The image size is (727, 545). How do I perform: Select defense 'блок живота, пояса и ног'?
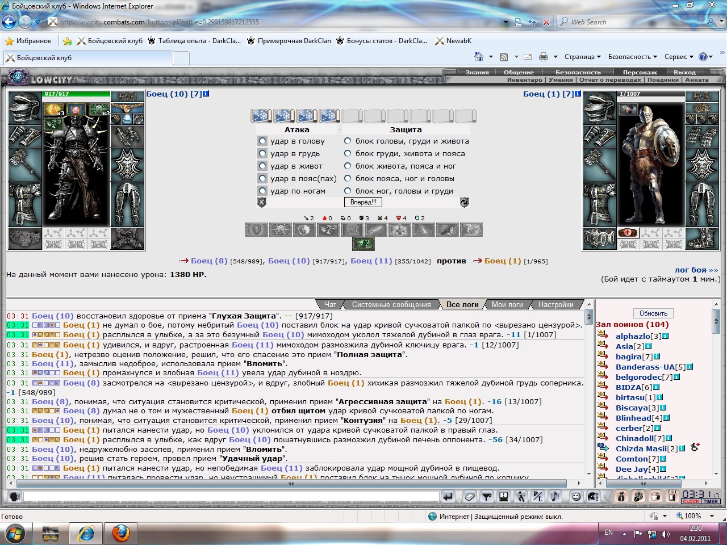pyautogui.click(x=348, y=166)
